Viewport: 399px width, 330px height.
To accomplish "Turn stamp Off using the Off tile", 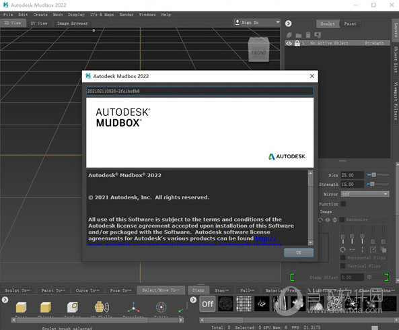I will [207, 304].
